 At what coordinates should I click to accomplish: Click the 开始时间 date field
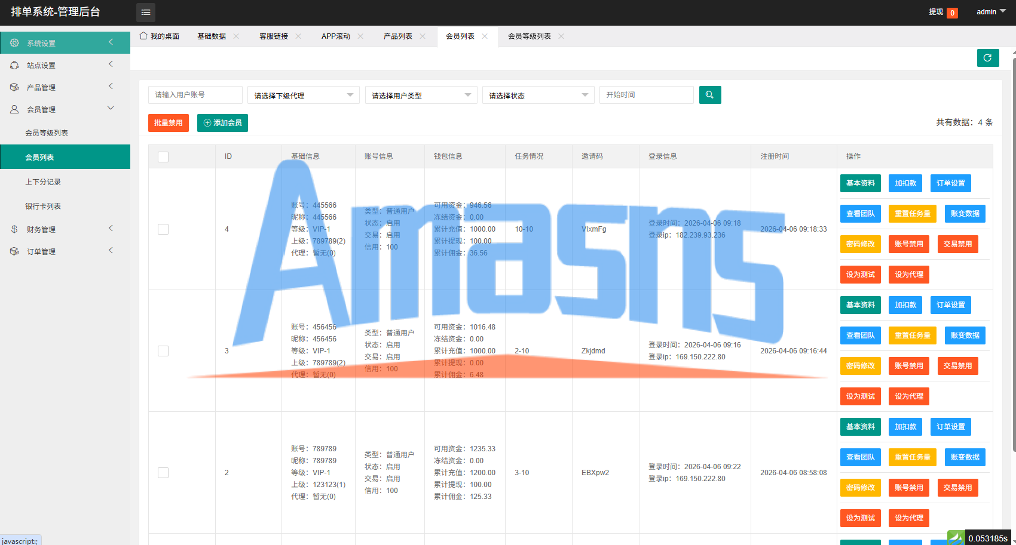(x=647, y=95)
